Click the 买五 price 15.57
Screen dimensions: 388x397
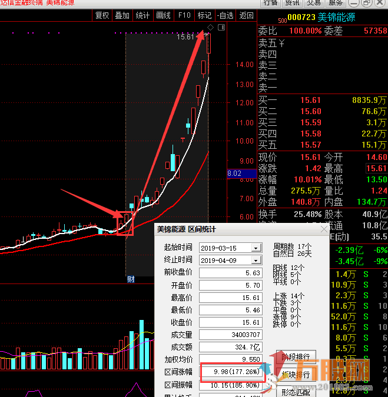[311, 145]
